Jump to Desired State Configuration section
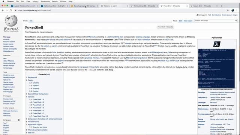 38,94
